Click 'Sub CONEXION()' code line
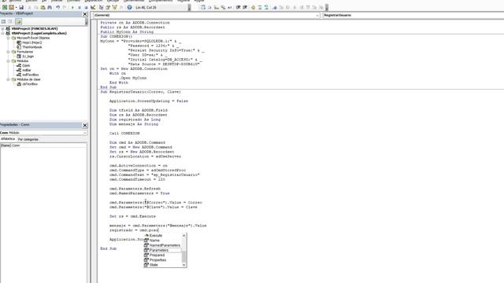The height and width of the screenshot is (283, 504). click(x=117, y=37)
